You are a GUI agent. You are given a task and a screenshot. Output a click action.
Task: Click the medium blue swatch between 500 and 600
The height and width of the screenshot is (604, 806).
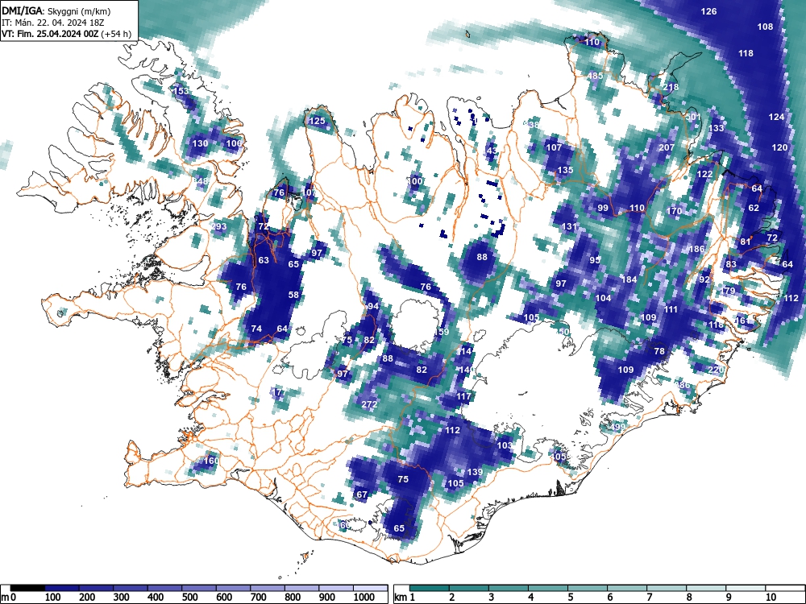(199, 588)
